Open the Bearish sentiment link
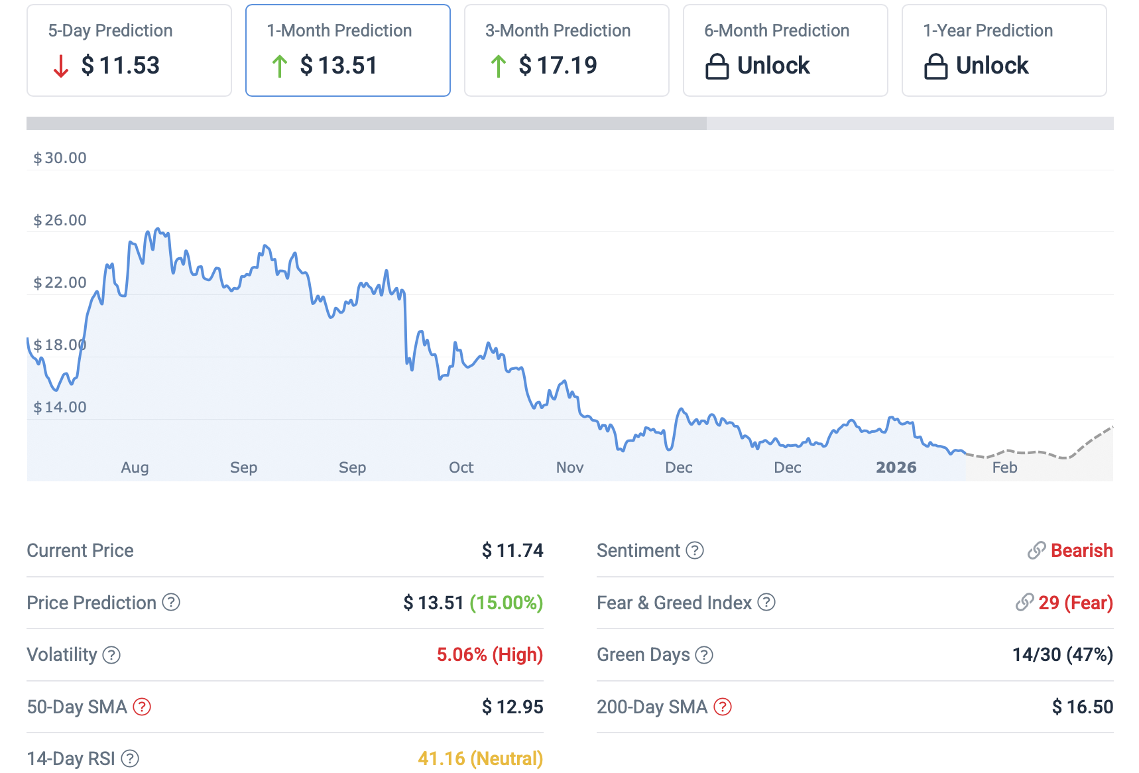The width and height of the screenshot is (1139, 773). coord(1081,550)
